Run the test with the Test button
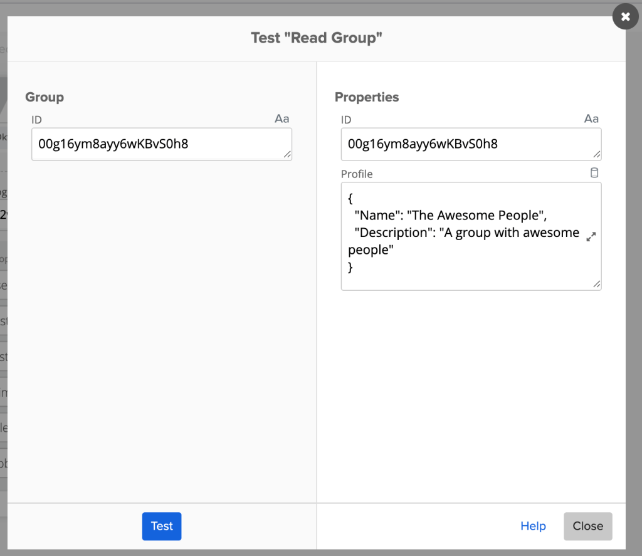Viewport: 642px width, 556px height. pos(162,526)
